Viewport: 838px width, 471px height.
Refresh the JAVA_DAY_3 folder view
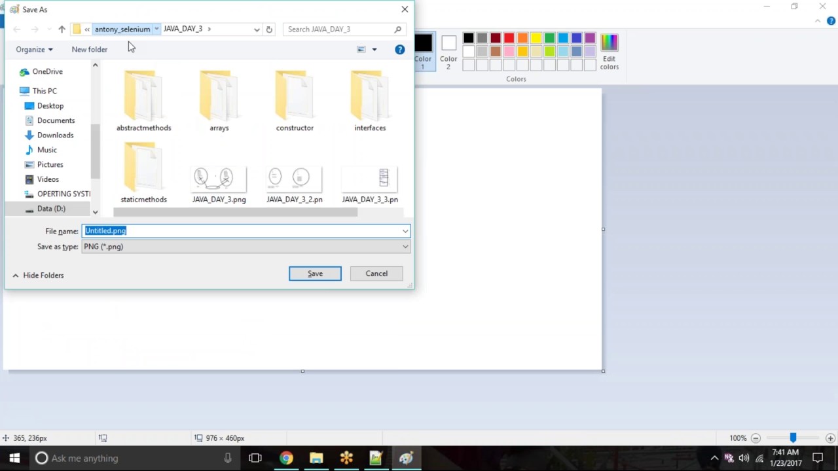(x=269, y=29)
